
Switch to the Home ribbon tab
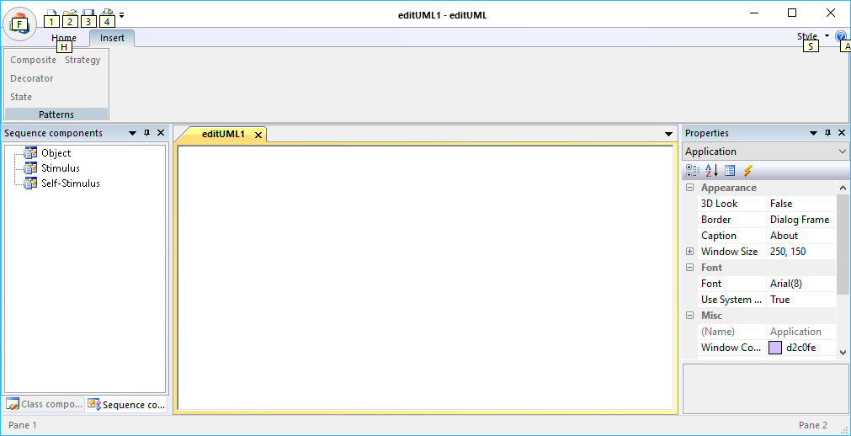coord(64,38)
